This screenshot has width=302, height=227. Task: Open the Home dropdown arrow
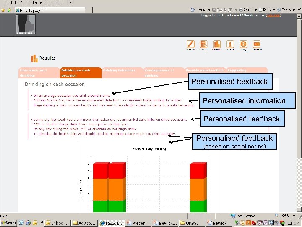click(x=209, y=10)
